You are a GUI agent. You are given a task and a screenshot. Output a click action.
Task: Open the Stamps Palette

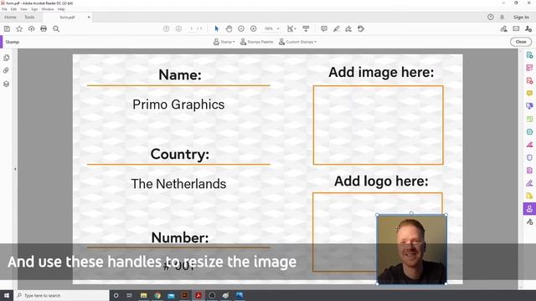tap(256, 42)
